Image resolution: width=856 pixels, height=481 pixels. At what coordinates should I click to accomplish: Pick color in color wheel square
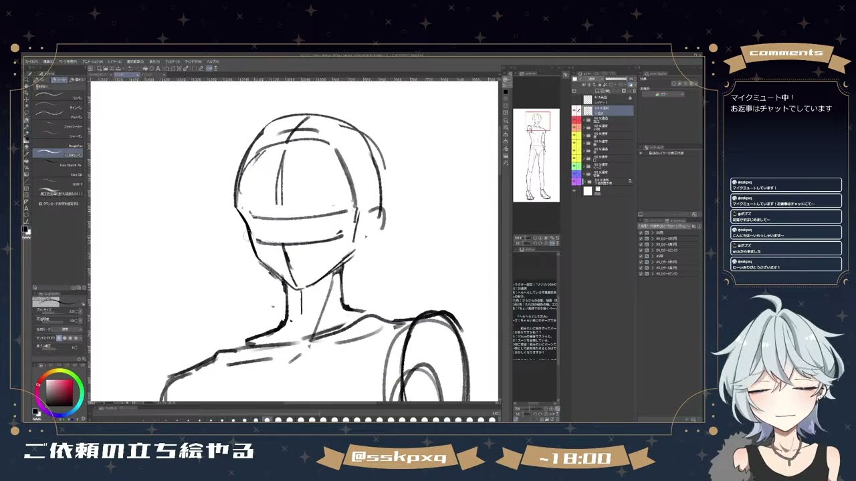click(60, 393)
